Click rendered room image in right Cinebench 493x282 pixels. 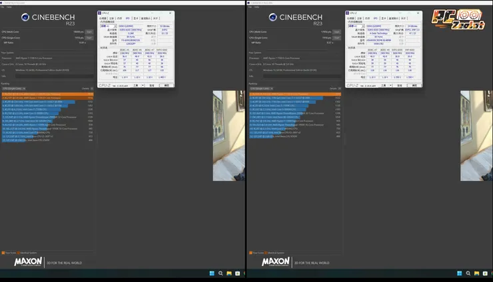click(476, 136)
